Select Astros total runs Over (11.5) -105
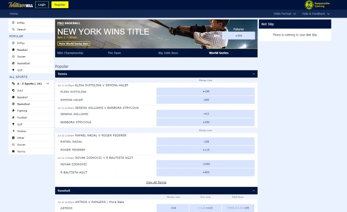The height and width of the screenshot is (212, 347). (x=238, y=208)
